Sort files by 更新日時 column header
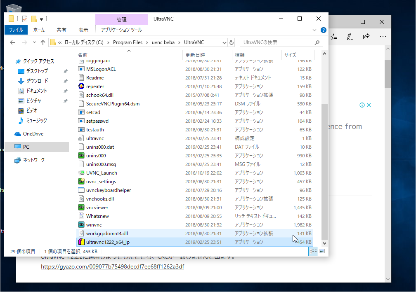Viewport: 416px width, 292px height. tap(195, 55)
